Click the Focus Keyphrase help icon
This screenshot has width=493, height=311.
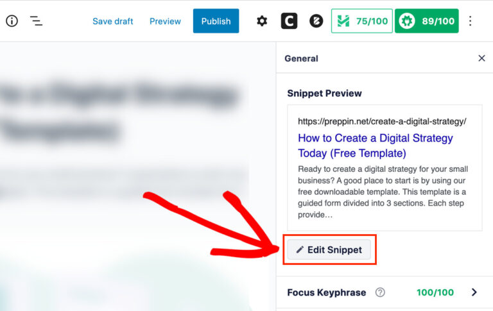click(380, 292)
